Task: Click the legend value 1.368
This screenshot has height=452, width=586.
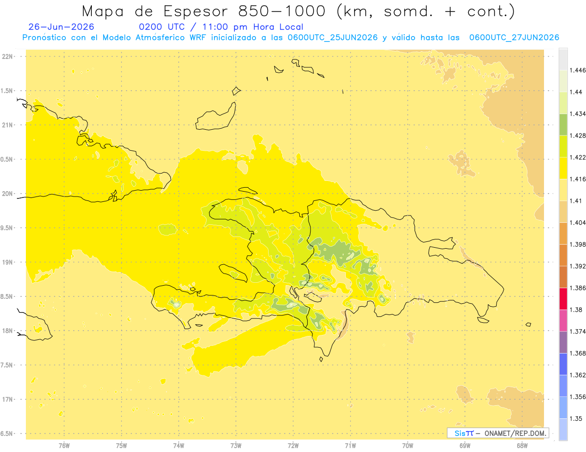Action: [578, 354]
